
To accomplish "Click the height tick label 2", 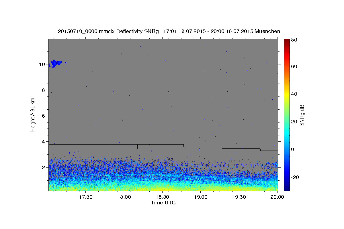I will tap(44, 167).
